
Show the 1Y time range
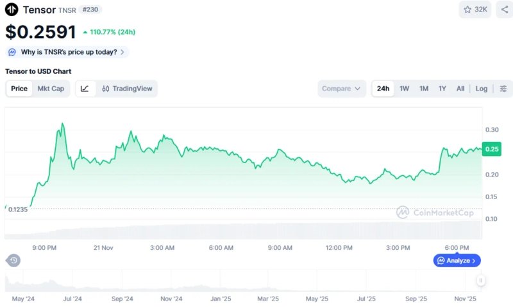pyautogui.click(x=442, y=89)
